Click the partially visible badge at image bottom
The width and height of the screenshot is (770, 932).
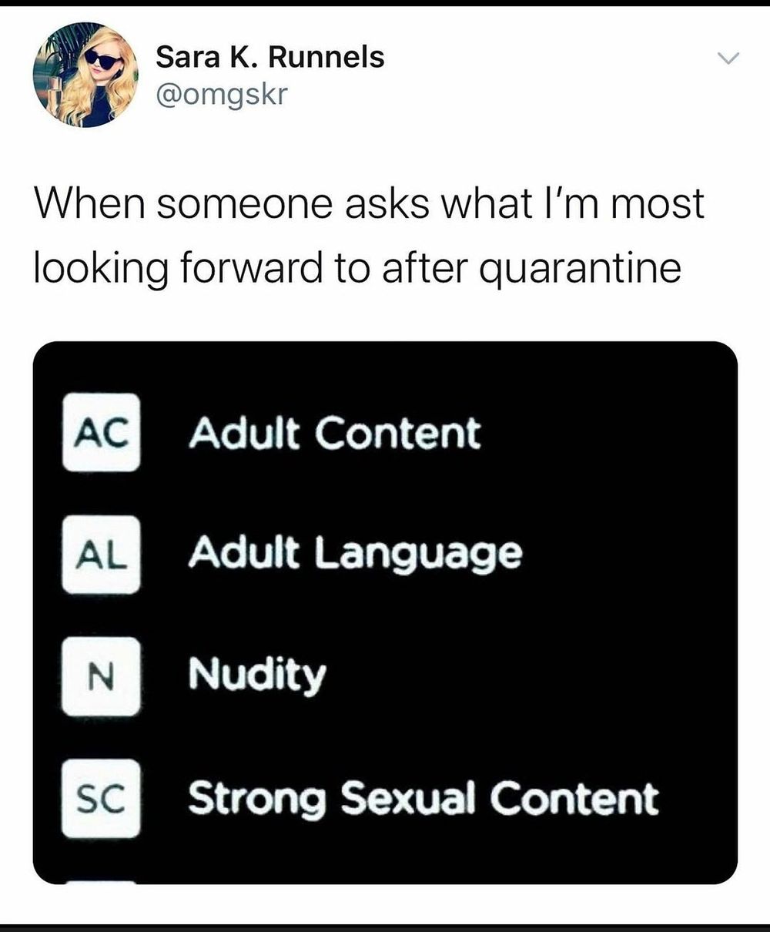102,882
